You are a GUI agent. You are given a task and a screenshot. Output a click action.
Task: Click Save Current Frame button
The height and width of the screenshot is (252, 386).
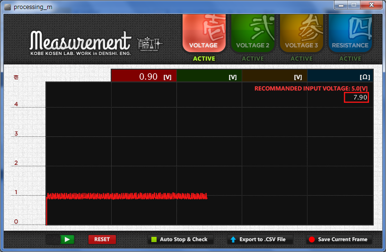(339, 239)
